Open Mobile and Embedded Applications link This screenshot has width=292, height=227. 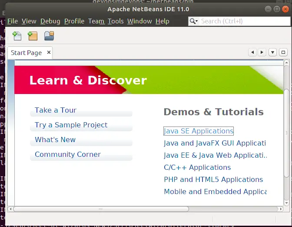[x=215, y=191]
